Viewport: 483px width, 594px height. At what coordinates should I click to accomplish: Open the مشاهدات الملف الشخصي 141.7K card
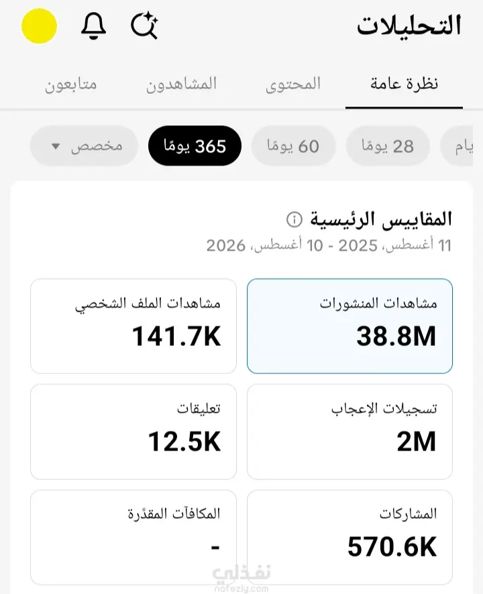click(133, 326)
